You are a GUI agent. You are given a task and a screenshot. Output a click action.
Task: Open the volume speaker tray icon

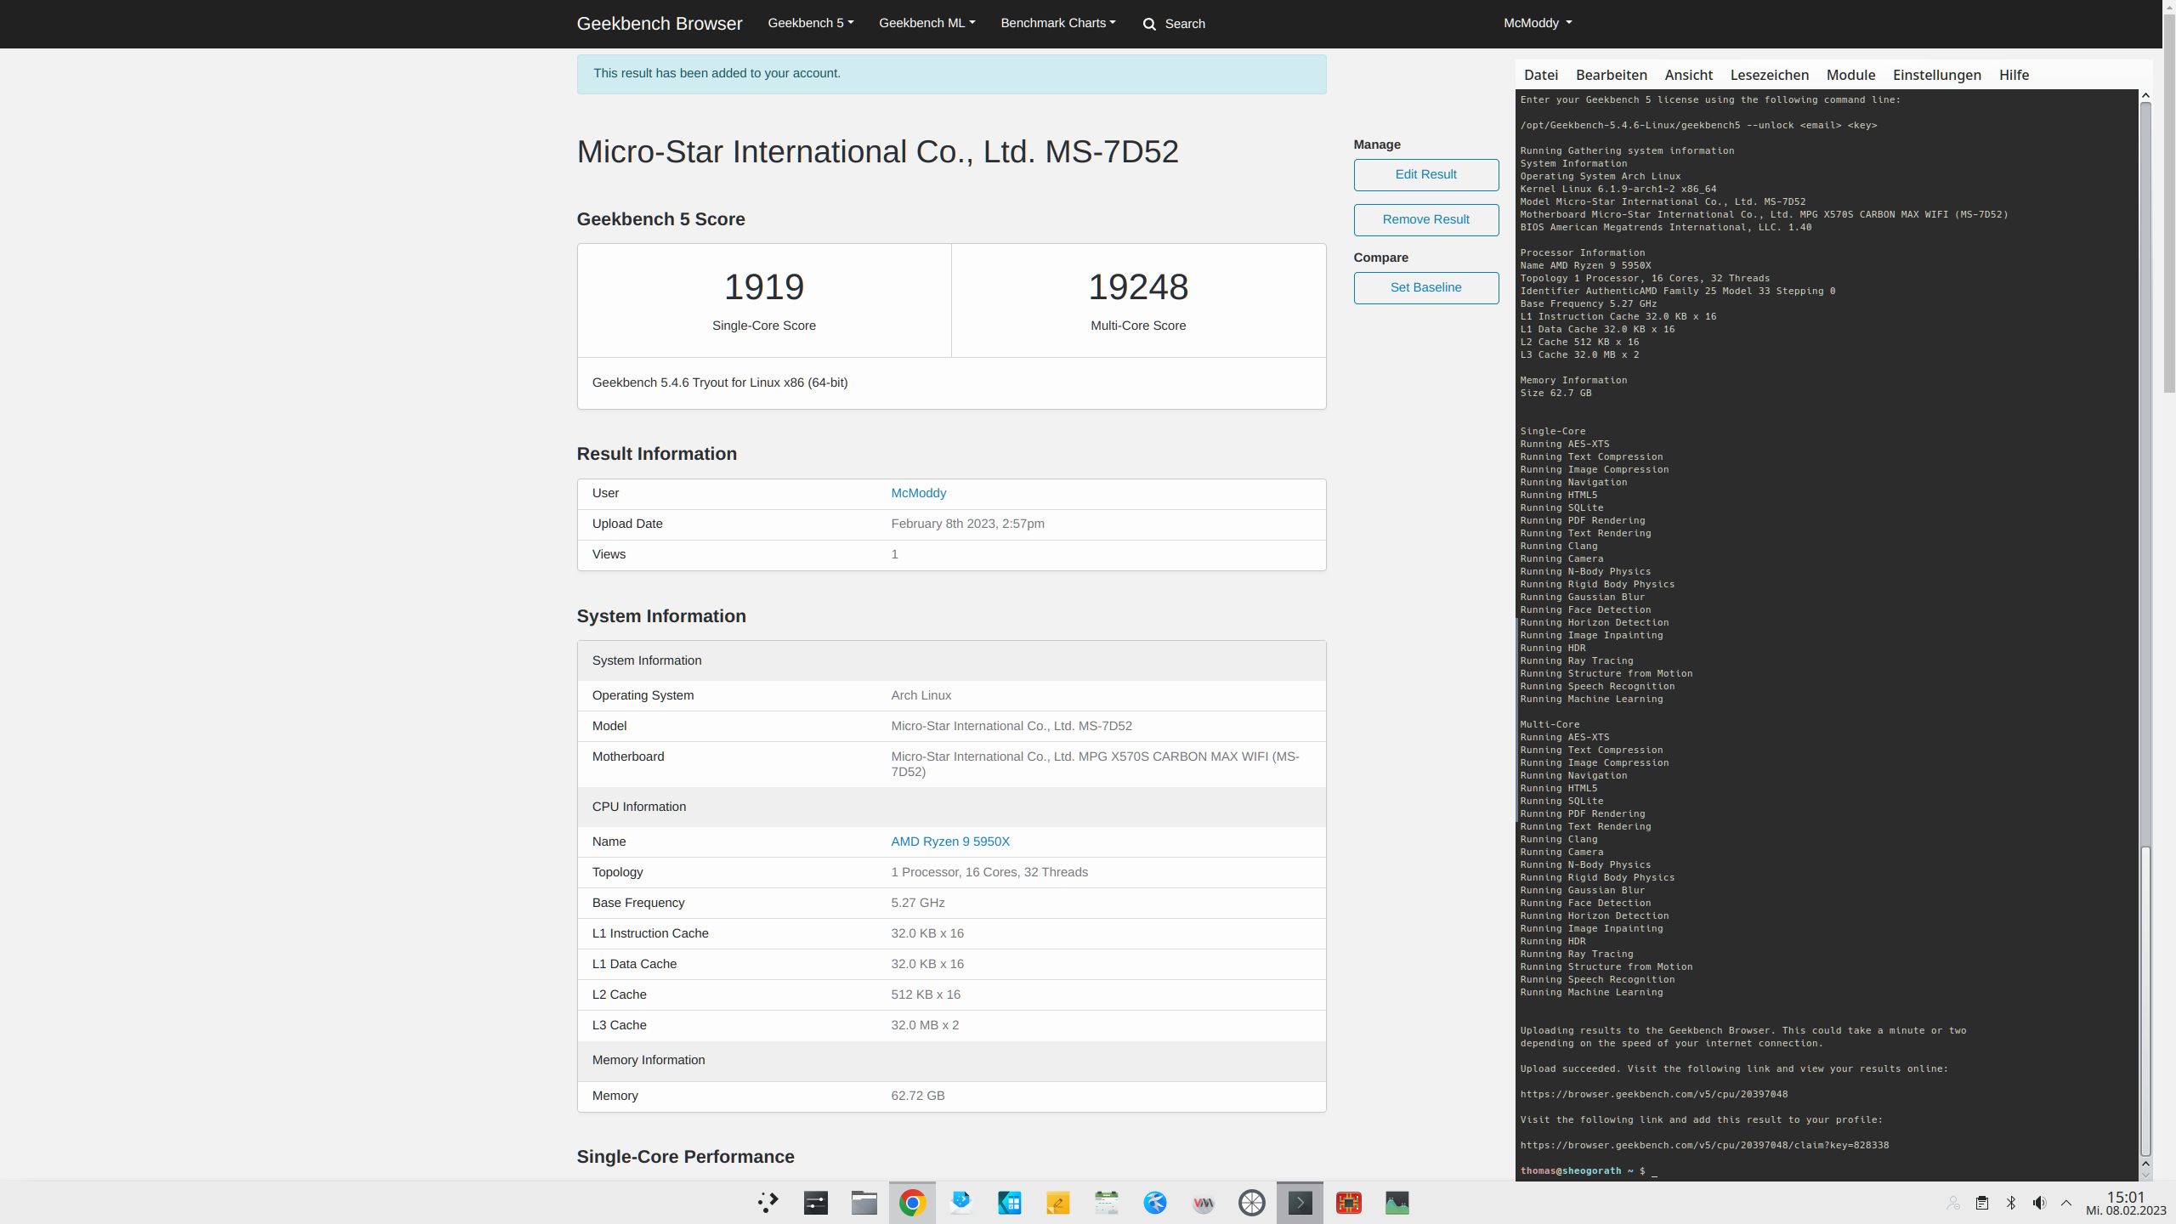[2039, 1203]
